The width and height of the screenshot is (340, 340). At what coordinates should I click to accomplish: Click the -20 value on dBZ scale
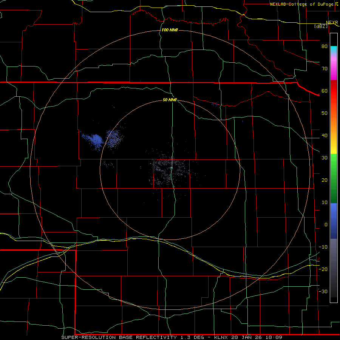[323, 269]
